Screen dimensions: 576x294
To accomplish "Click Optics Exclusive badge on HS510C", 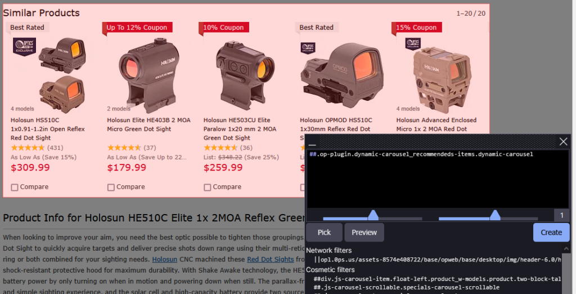I will [x=24, y=46].
